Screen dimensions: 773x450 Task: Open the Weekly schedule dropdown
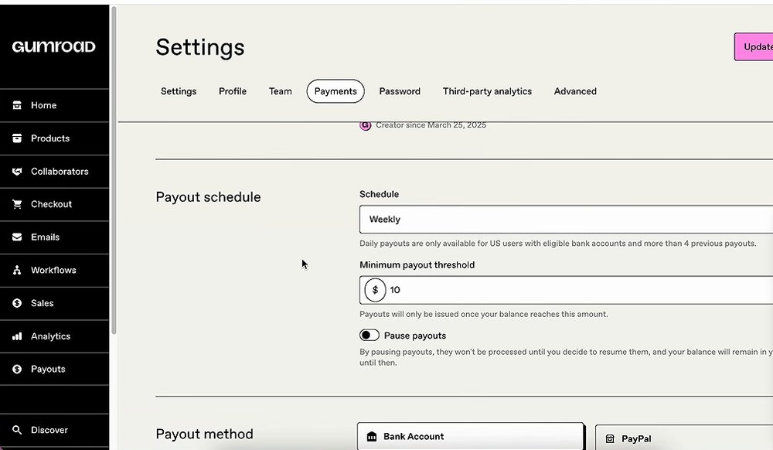(x=566, y=220)
